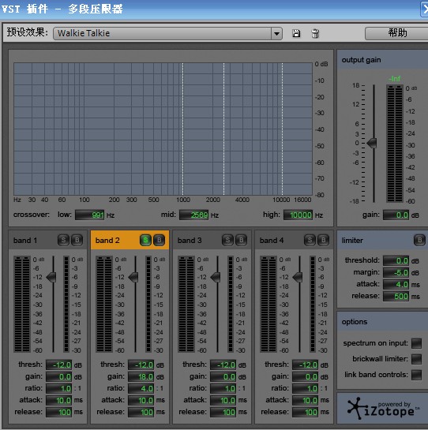Image resolution: width=428 pixels, height=430 pixels.
Task: Delete preset using the trash icon
Action: coord(315,33)
